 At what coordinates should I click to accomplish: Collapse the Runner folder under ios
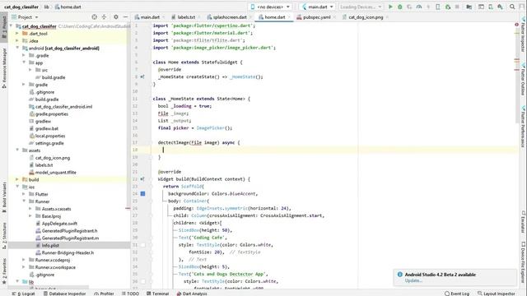24,201
